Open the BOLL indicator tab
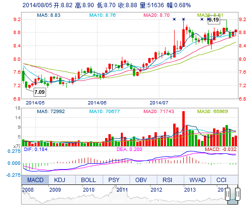This screenshot has width=249, height=206. [89, 180]
